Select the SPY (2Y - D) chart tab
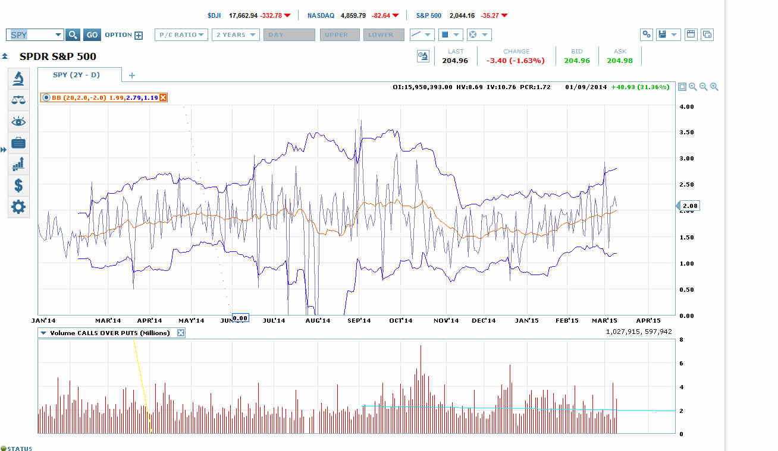This screenshot has height=451, width=778. (x=80, y=75)
